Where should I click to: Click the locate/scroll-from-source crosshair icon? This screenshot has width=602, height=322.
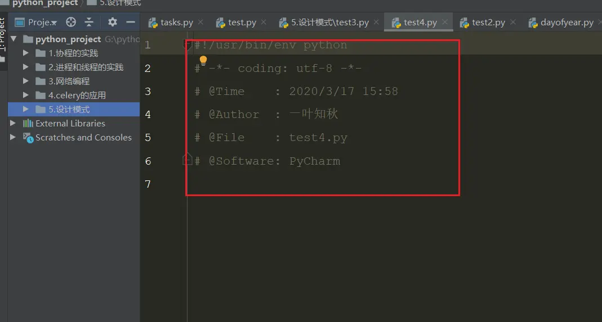pos(71,22)
